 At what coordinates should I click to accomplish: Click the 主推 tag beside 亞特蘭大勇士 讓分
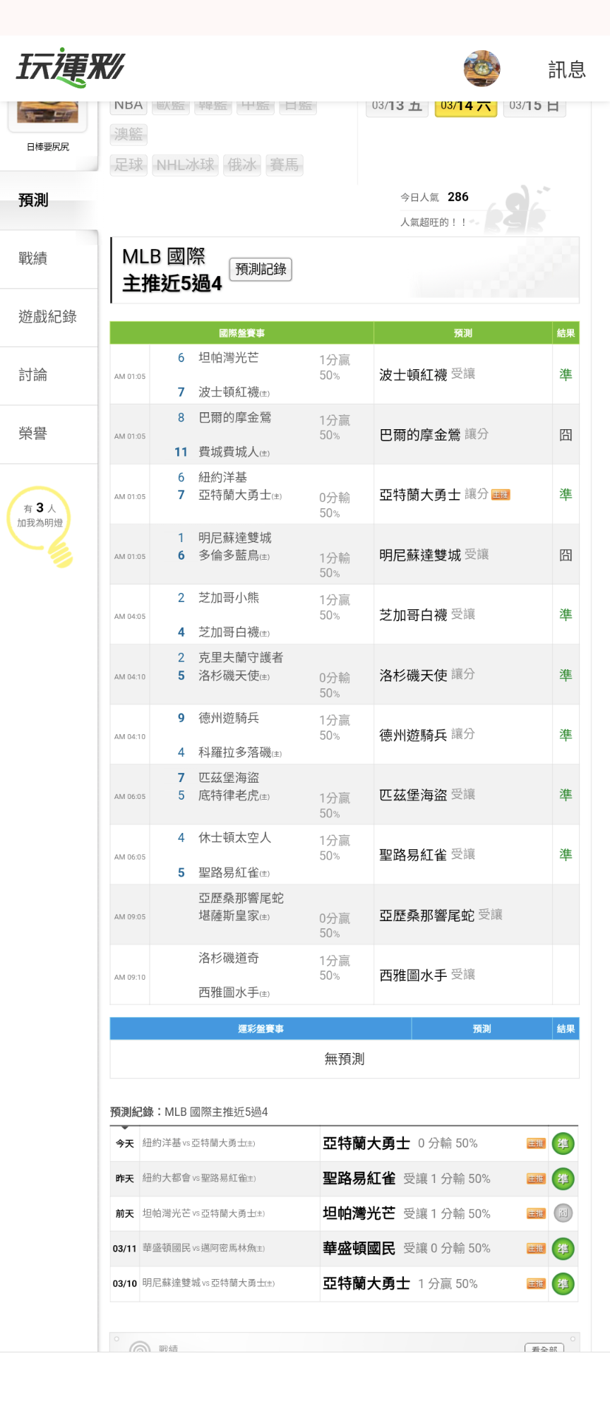click(x=501, y=495)
